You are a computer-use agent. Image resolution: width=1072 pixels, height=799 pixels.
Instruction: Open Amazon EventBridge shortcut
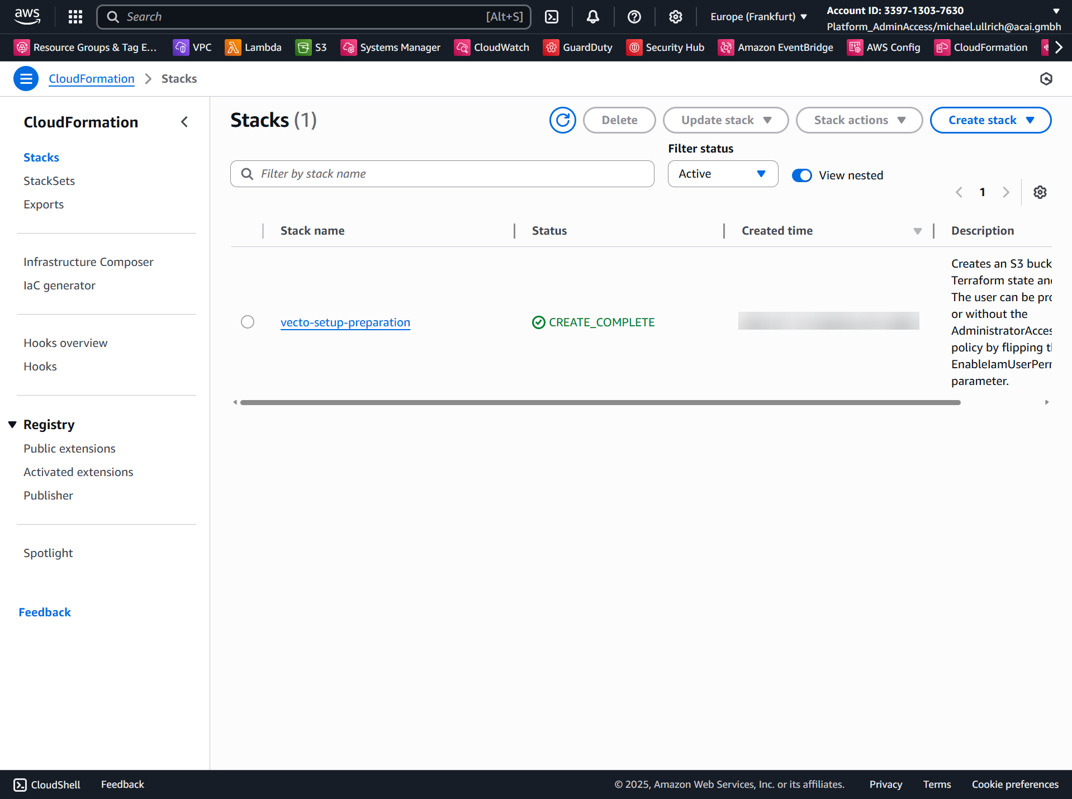(776, 47)
